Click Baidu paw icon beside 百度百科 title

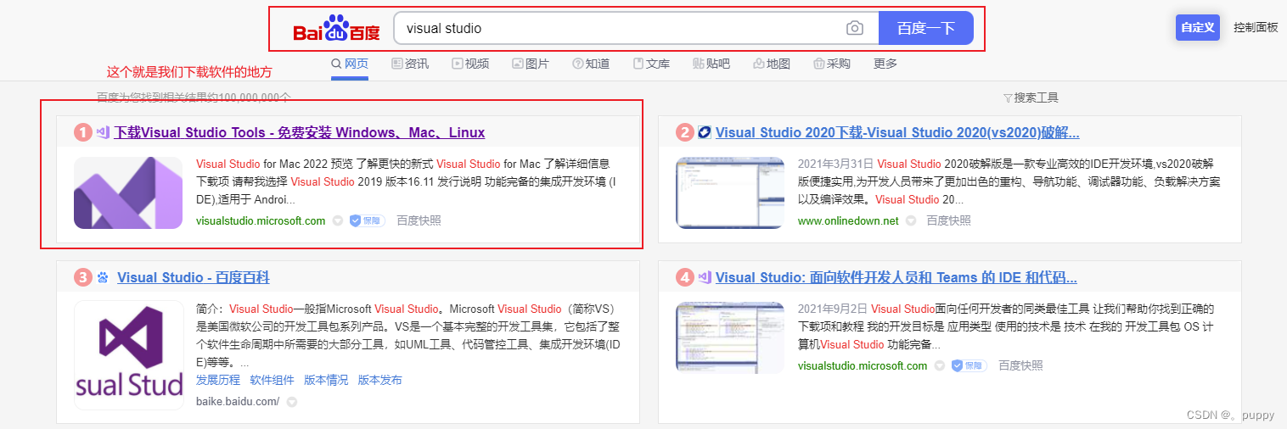(x=103, y=277)
